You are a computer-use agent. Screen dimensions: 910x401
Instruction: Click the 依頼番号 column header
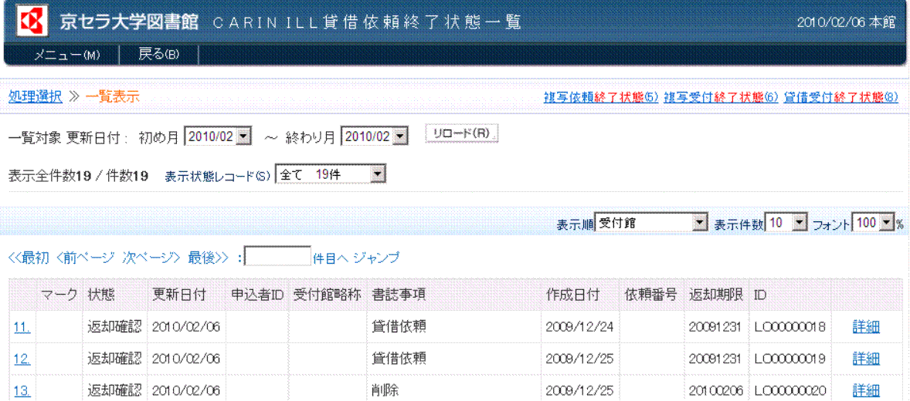(x=650, y=295)
